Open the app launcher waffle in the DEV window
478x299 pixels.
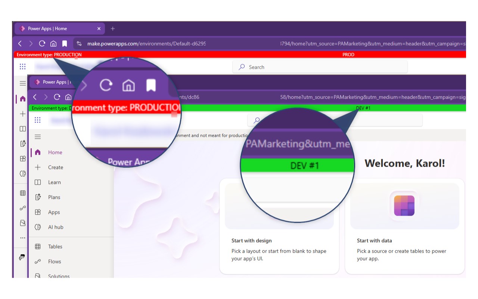pos(37,120)
